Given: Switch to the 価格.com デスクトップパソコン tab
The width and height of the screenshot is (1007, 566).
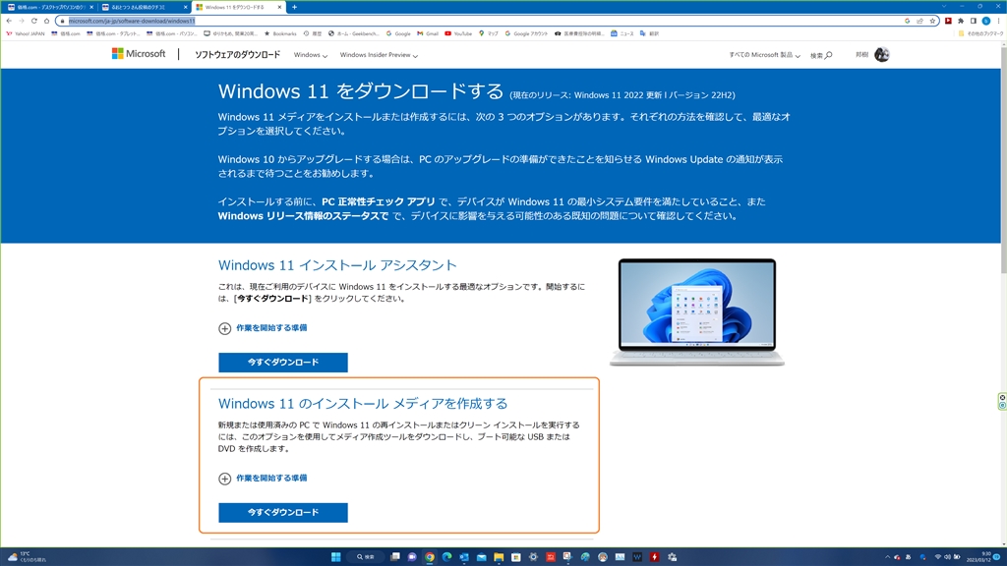Looking at the screenshot, I should pyautogui.click(x=50, y=7).
